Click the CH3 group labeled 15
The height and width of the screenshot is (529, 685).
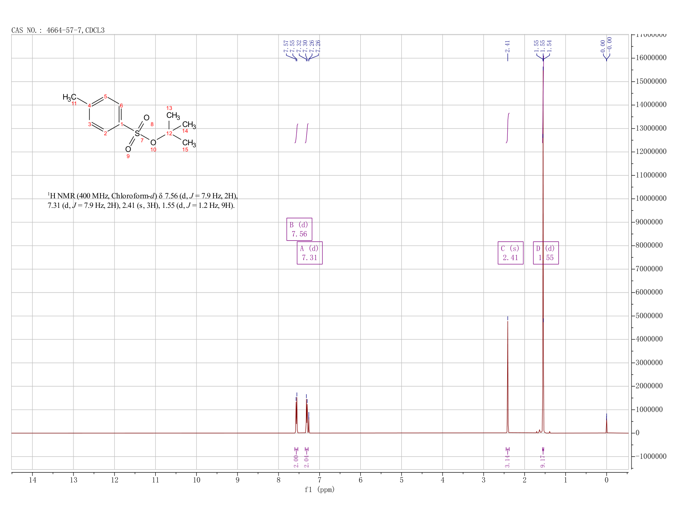[189, 143]
